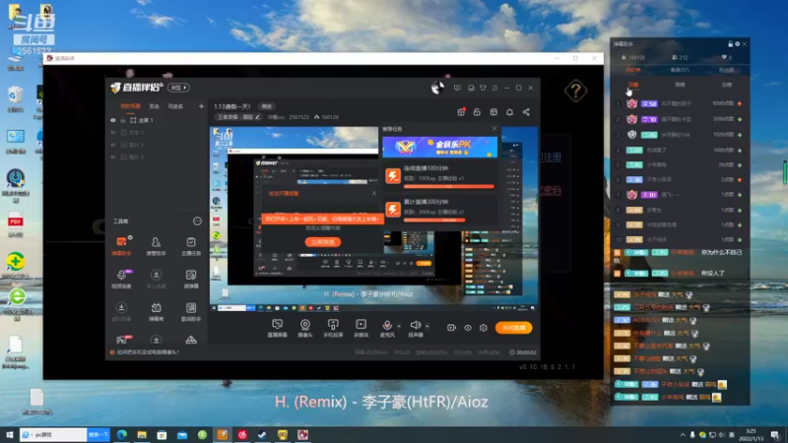Toggle the lock on the danmaku assistant panel
The width and height of the screenshot is (788, 443).
(731, 44)
